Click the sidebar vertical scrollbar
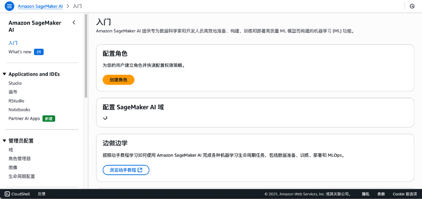Image resolution: width=422 pixels, height=199 pixels. click(x=86, y=56)
